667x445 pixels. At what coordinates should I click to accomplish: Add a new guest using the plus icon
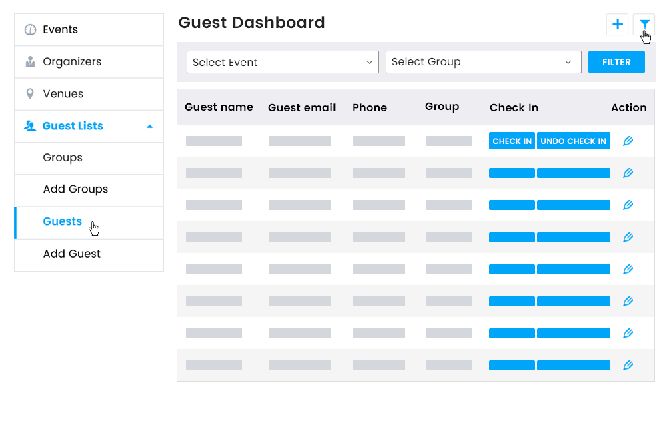pyautogui.click(x=617, y=24)
